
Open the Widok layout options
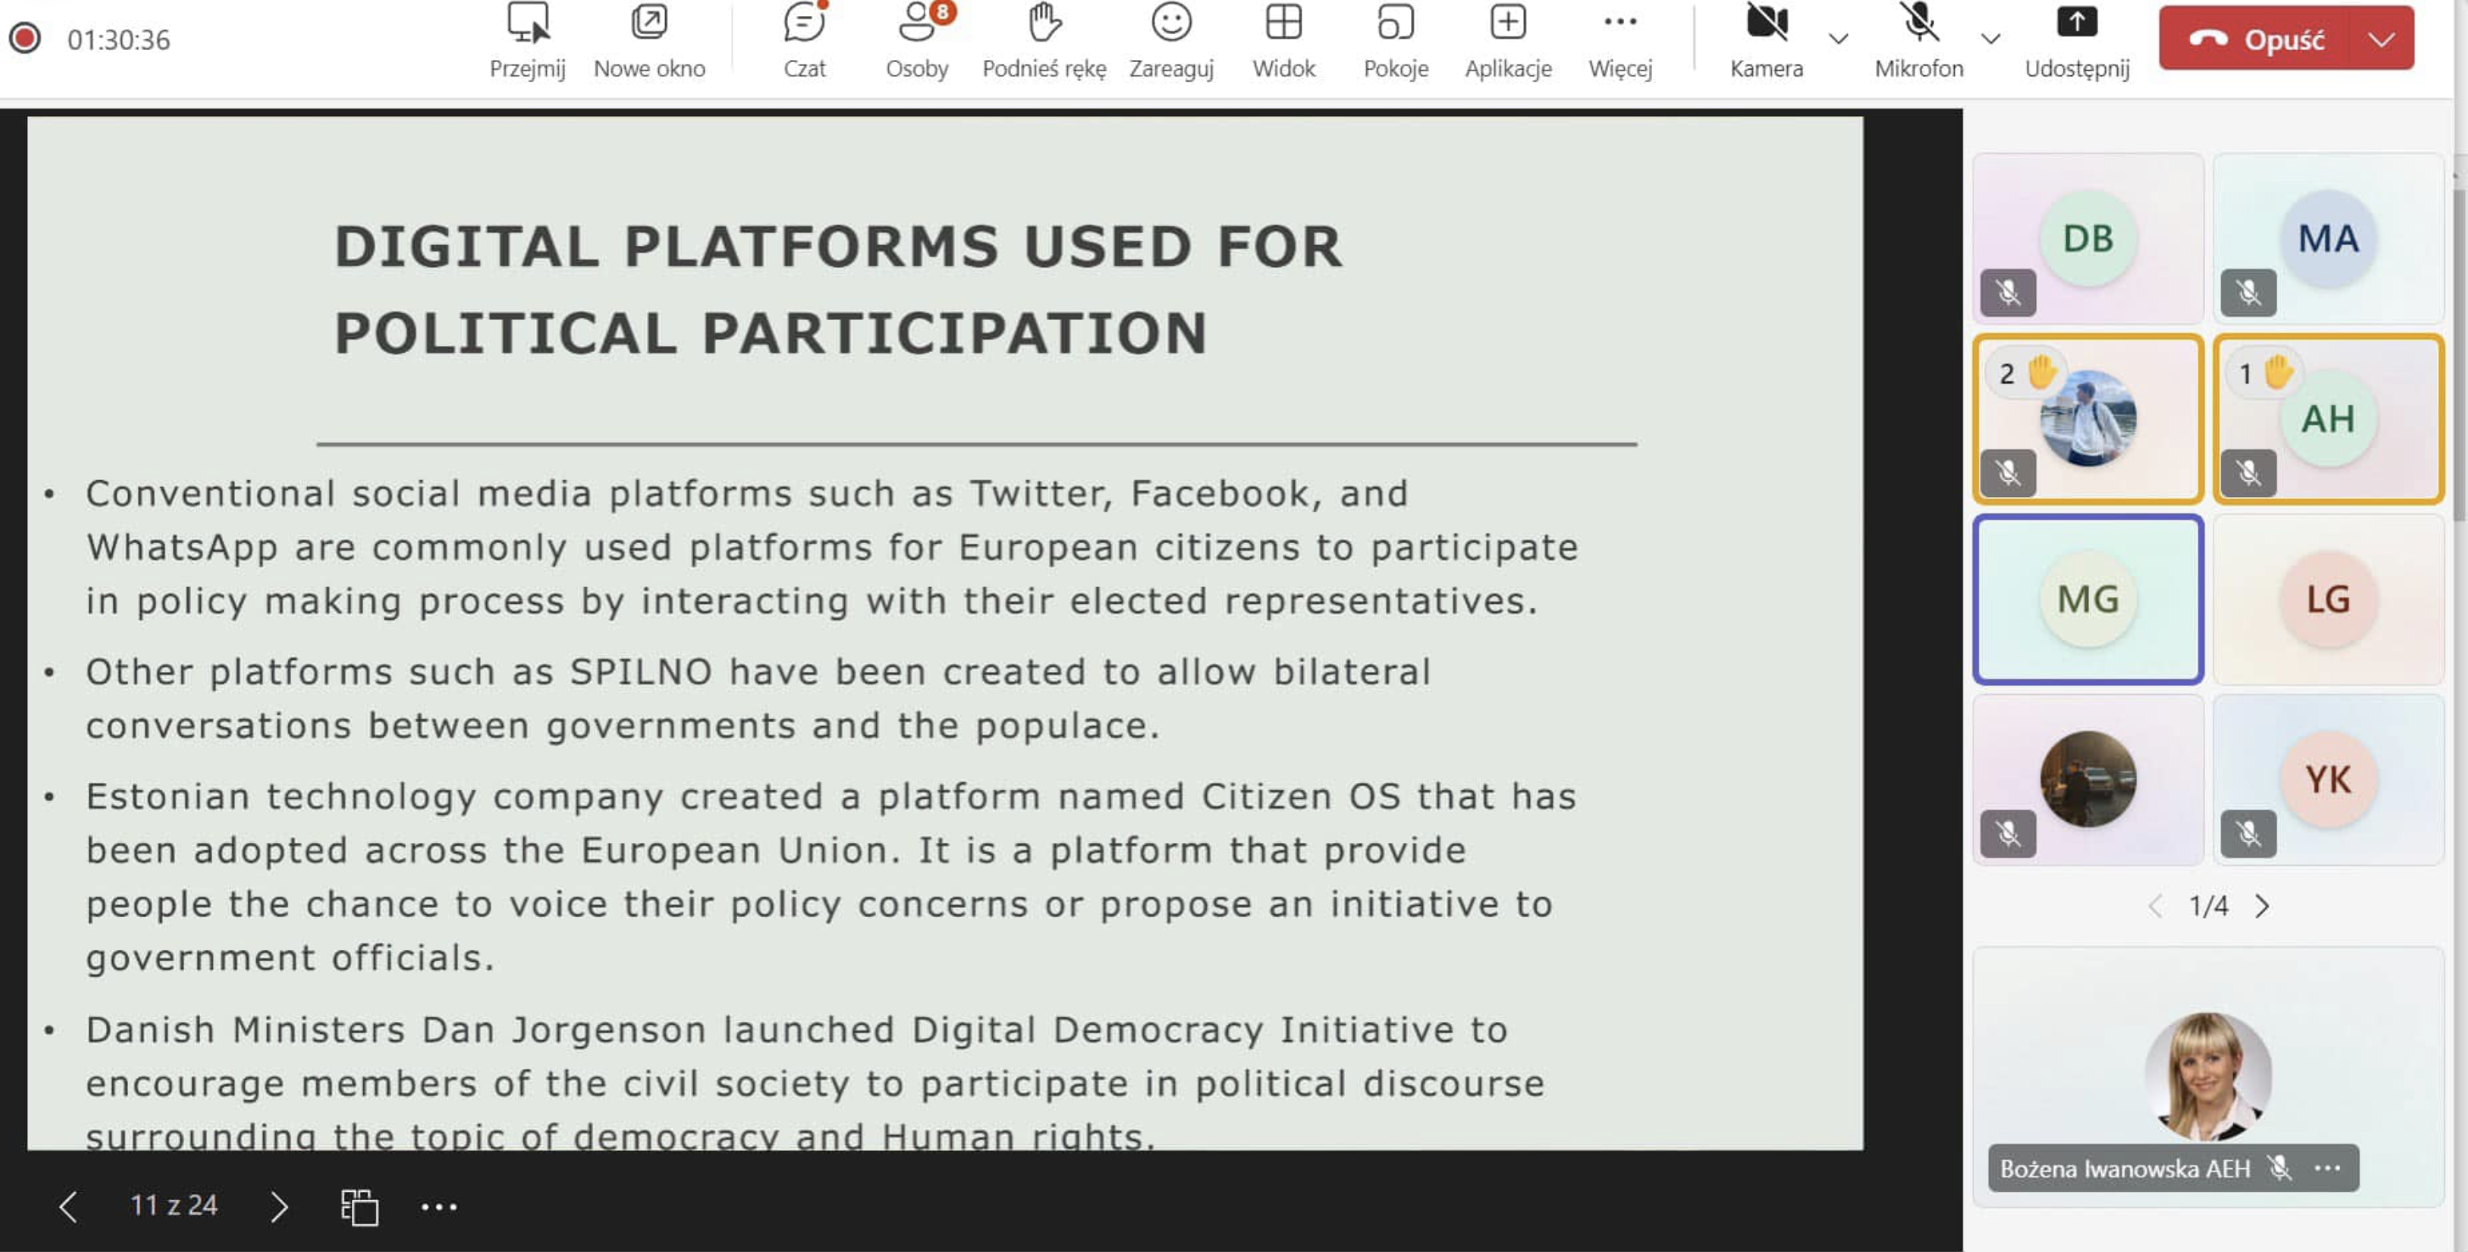tap(1284, 40)
